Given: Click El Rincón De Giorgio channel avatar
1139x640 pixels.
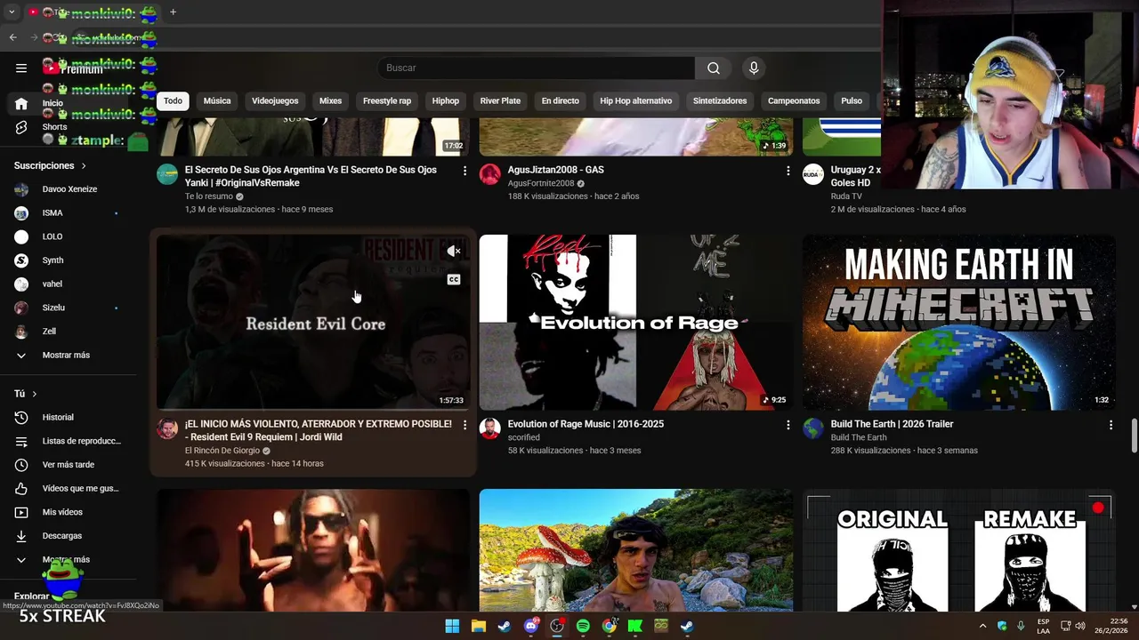Looking at the screenshot, I should pos(167,428).
